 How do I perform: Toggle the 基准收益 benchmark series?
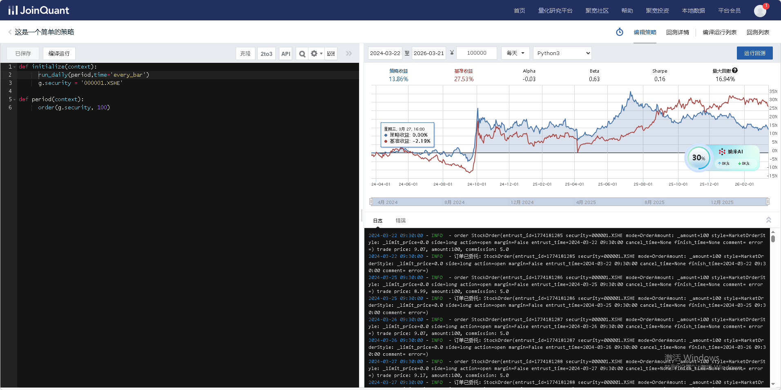[464, 71]
